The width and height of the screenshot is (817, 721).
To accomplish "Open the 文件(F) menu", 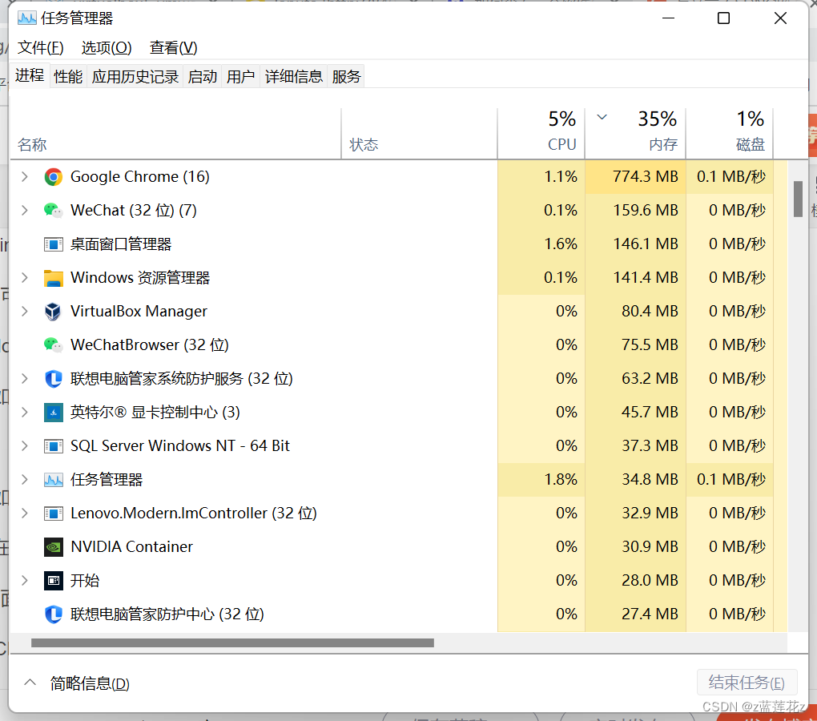I will click(x=41, y=48).
